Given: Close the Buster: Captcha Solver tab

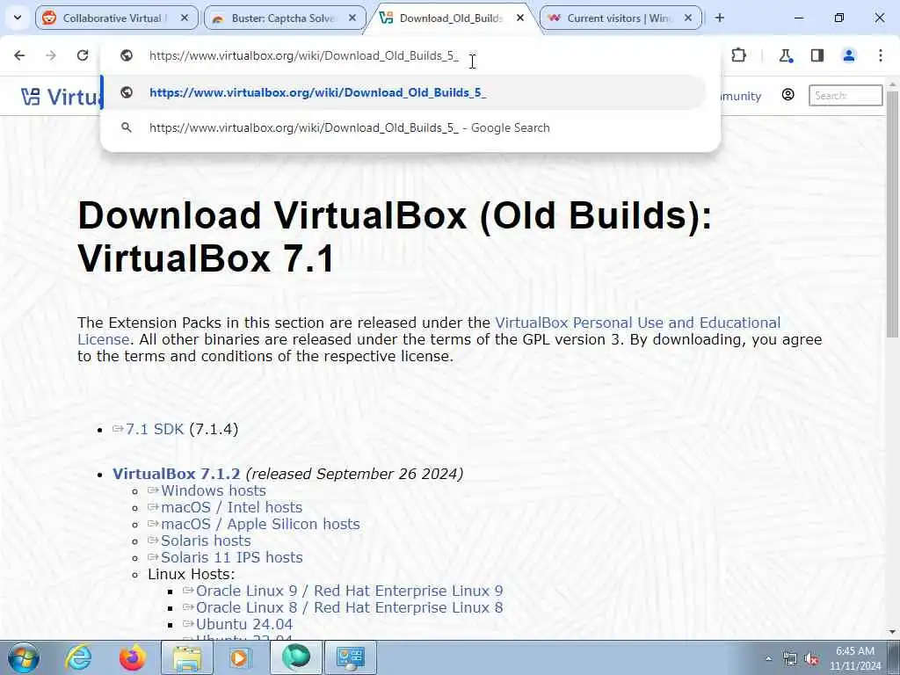Looking at the screenshot, I should [x=352, y=18].
